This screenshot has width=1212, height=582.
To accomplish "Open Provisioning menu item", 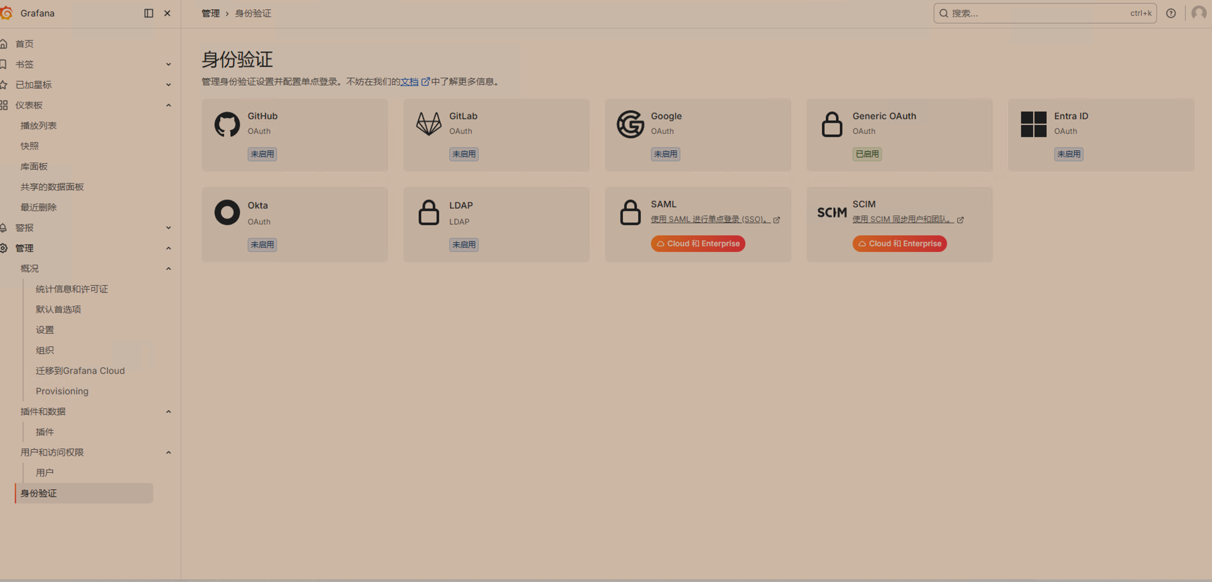I will (62, 391).
